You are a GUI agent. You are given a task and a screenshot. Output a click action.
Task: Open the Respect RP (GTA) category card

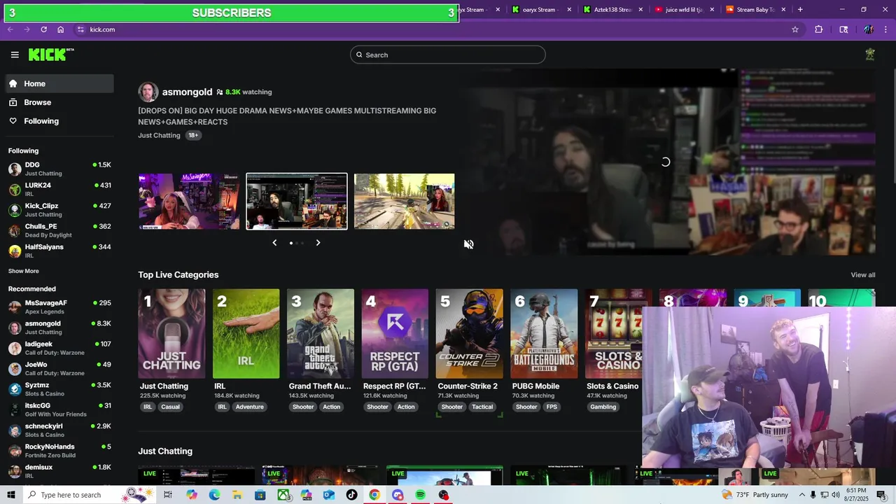point(395,334)
